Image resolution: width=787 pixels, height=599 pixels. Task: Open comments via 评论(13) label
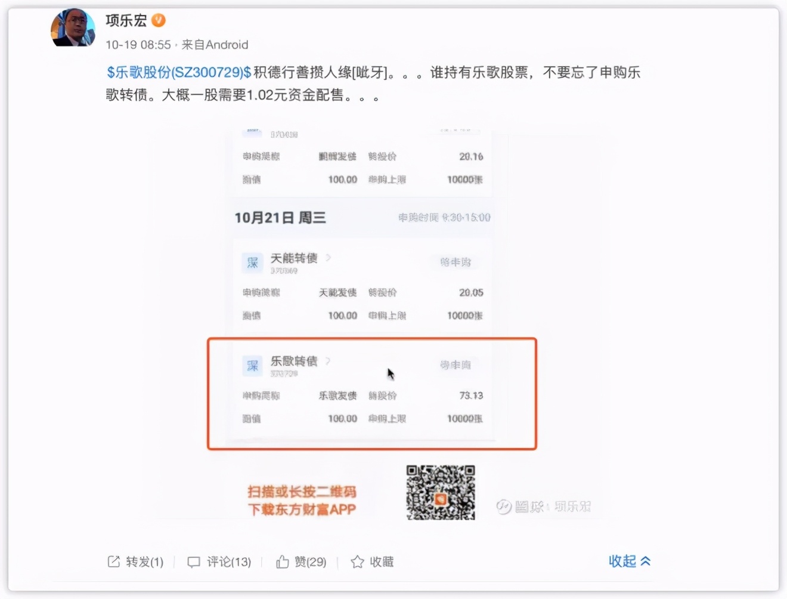pyautogui.click(x=229, y=562)
